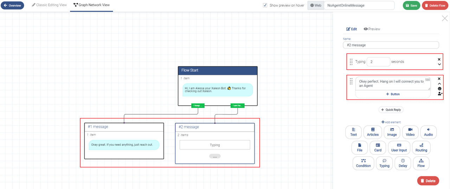This screenshot has width=450, height=189.
Task: Add an Audio element
Action: pyautogui.click(x=429, y=132)
